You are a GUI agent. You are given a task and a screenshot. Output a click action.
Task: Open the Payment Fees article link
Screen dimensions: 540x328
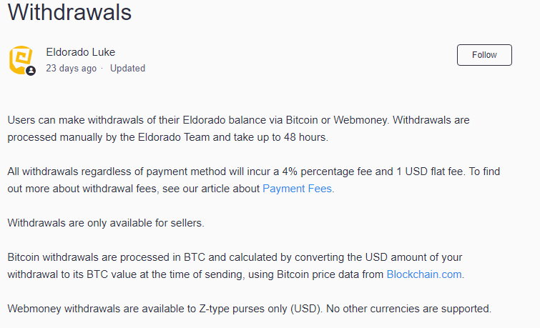point(297,189)
